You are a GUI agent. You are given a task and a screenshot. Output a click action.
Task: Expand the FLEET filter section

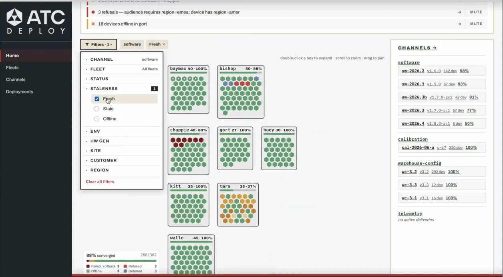pos(122,69)
